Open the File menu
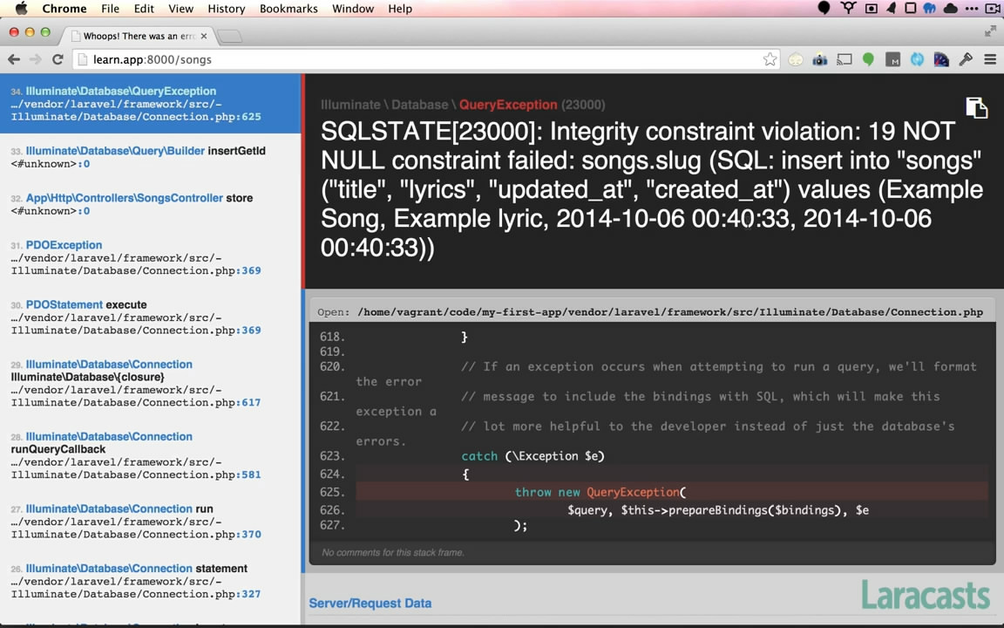 110,9
